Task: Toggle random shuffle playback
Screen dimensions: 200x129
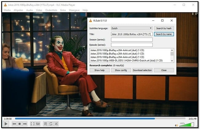Action: click(x=56, y=124)
